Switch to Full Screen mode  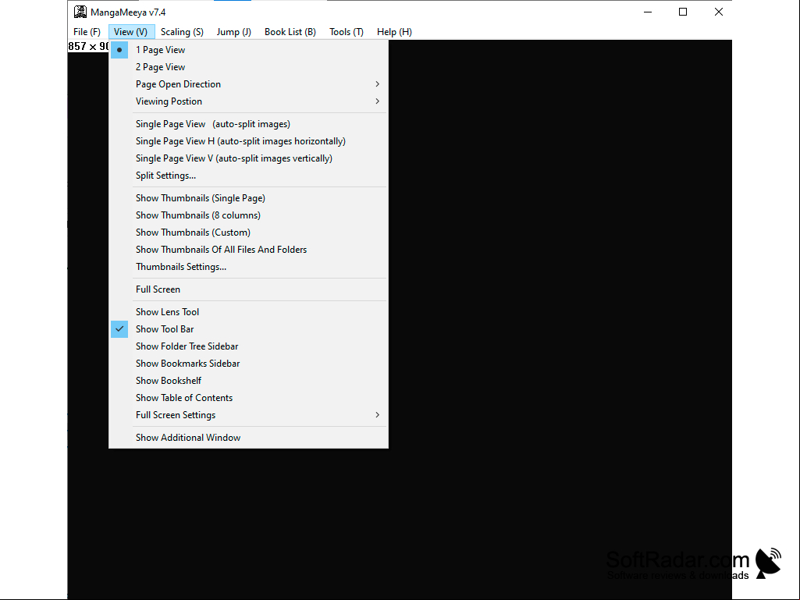click(x=248, y=289)
